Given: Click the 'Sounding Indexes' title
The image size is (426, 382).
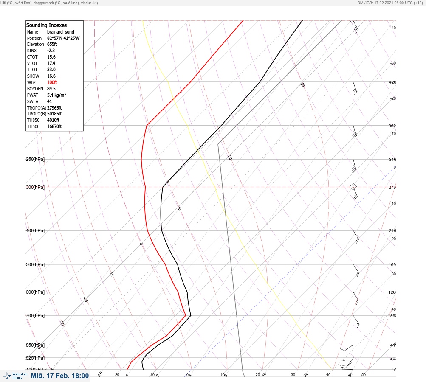Looking at the screenshot, I should 46,25.
